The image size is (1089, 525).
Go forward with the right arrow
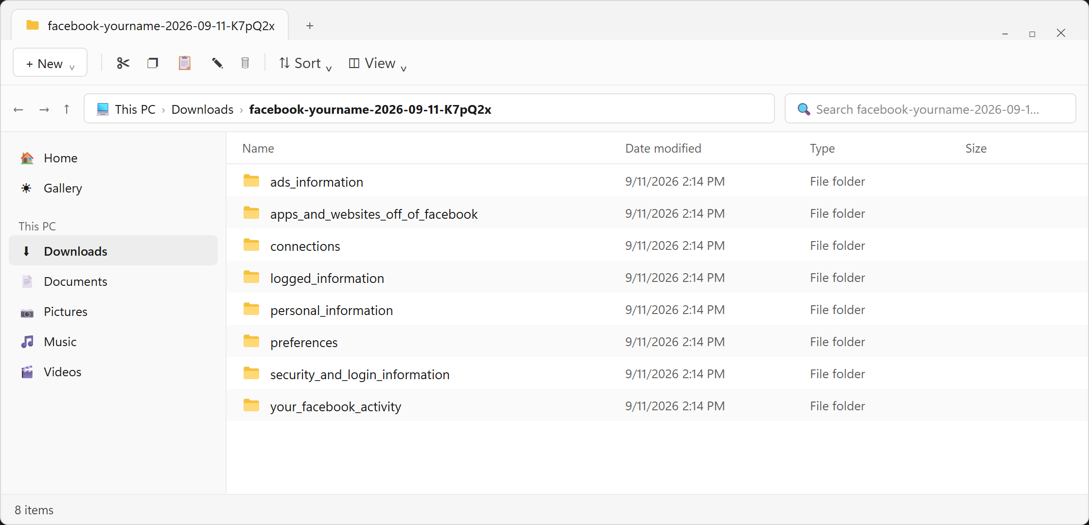coord(44,109)
